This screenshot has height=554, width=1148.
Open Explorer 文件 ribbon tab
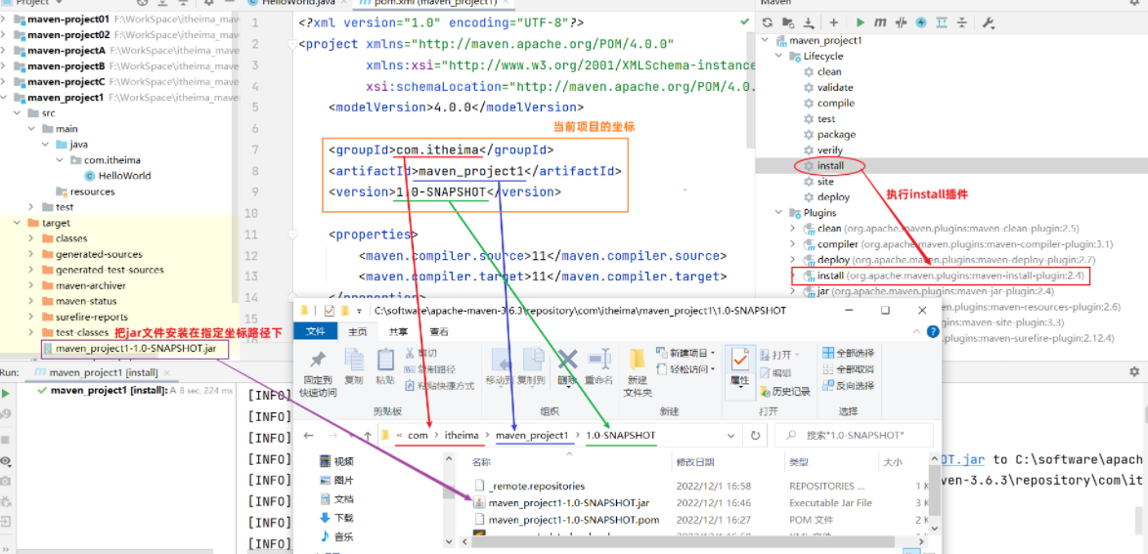pos(316,331)
